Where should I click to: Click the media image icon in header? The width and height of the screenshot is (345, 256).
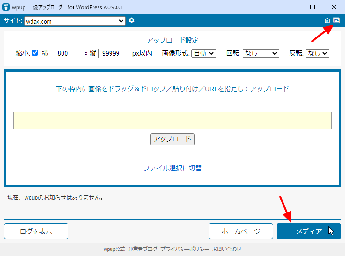pos(337,20)
